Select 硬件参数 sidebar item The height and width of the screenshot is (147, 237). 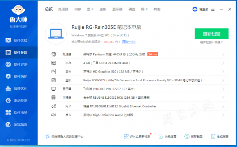19,52
